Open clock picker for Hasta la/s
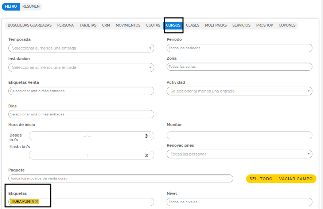The image size is (323, 209). (146, 155)
